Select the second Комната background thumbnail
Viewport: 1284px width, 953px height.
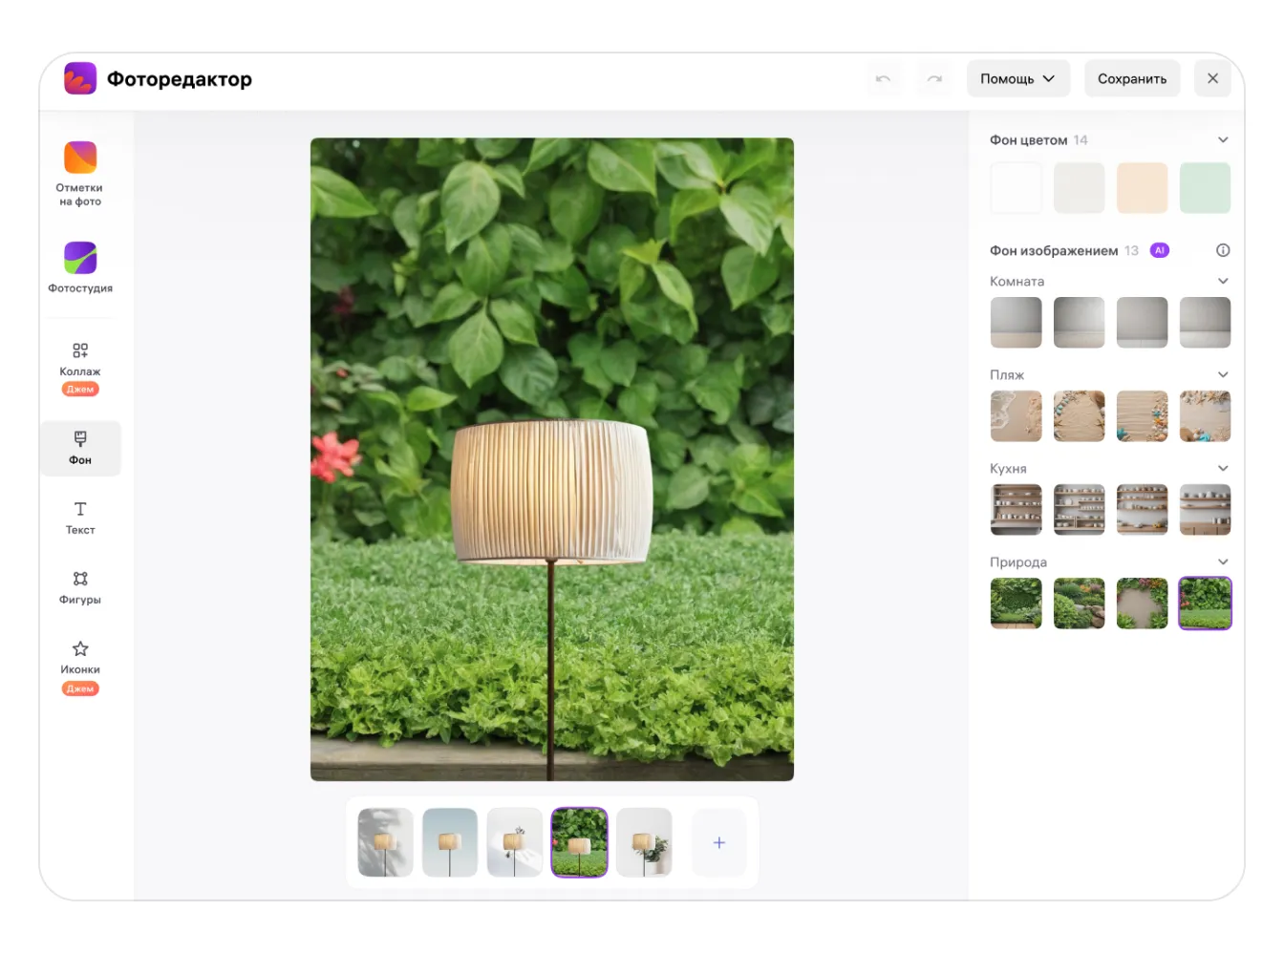tap(1079, 323)
